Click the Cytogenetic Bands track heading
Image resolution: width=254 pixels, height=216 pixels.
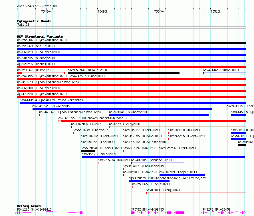coord(34,21)
